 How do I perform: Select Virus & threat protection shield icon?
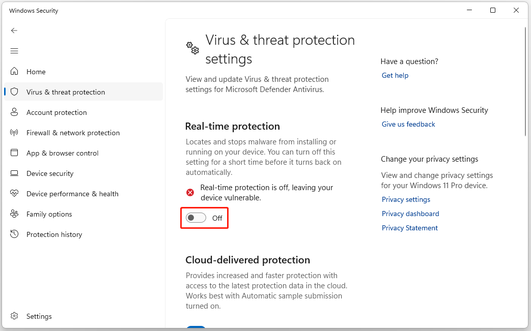tap(14, 92)
